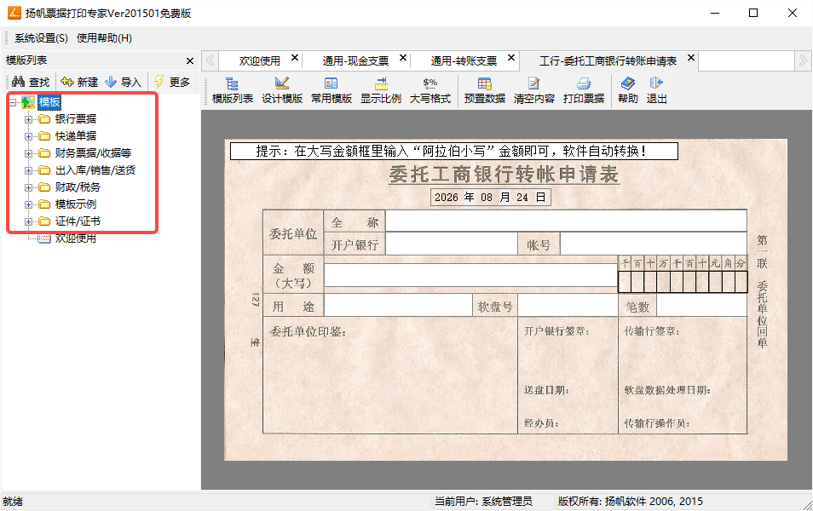Close the 工行-委托工商银行转账申请表 tab

(691, 58)
